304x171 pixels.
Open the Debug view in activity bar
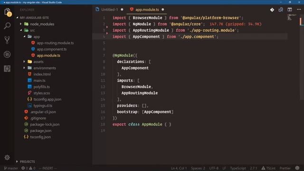coord(7,54)
